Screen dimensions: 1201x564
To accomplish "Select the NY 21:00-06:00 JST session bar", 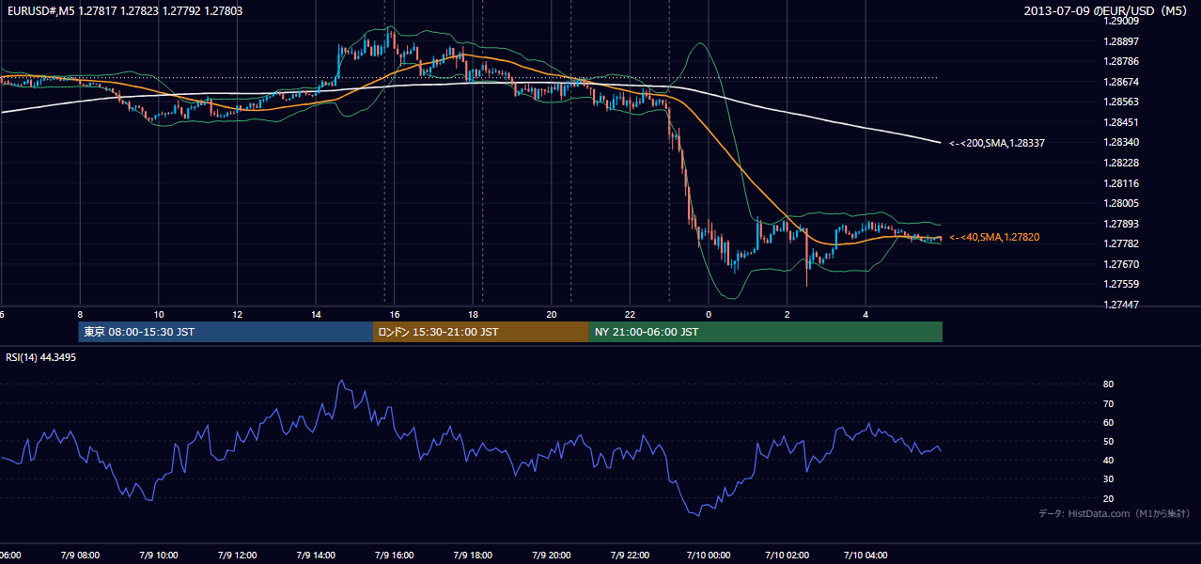I will [766, 332].
